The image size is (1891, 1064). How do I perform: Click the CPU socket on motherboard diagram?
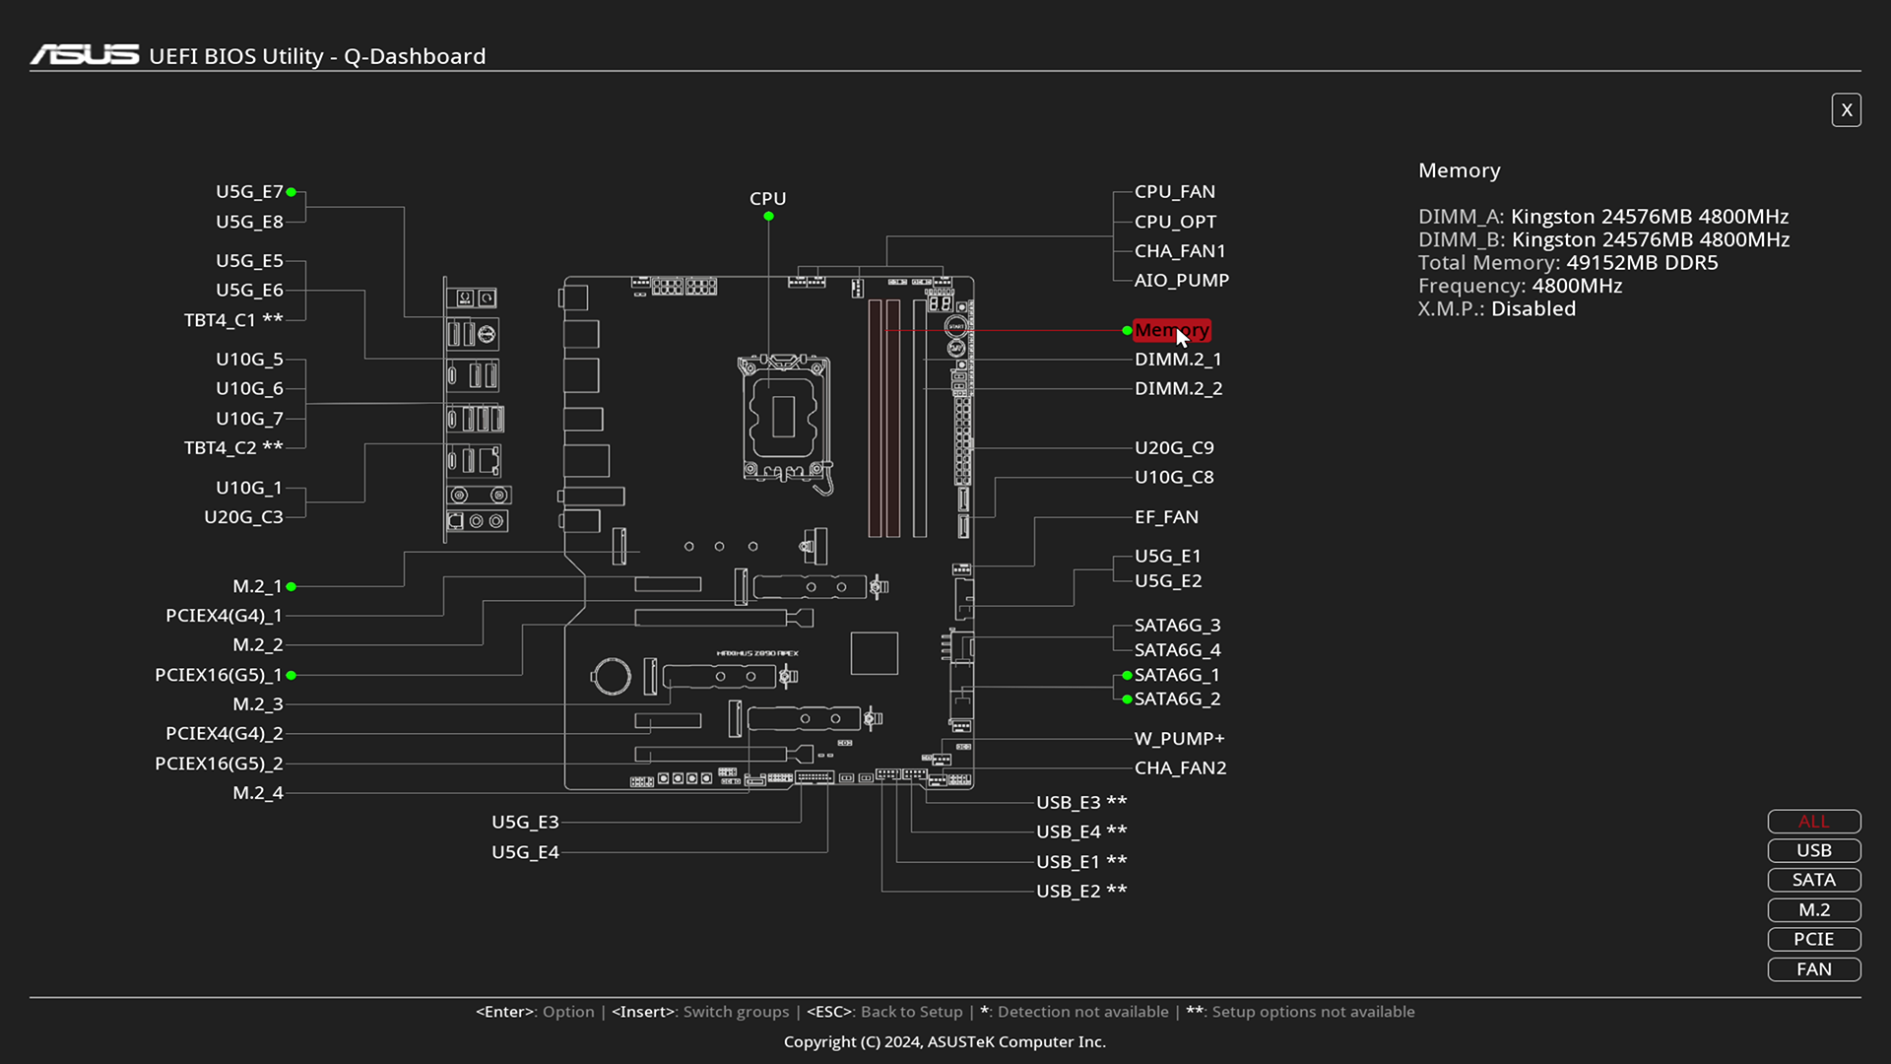tap(784, 417)
